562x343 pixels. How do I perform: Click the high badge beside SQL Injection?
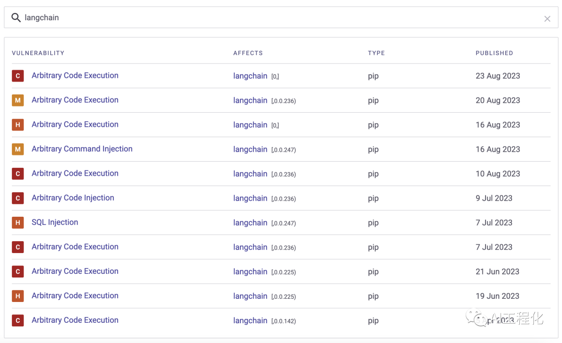(18, 222)
